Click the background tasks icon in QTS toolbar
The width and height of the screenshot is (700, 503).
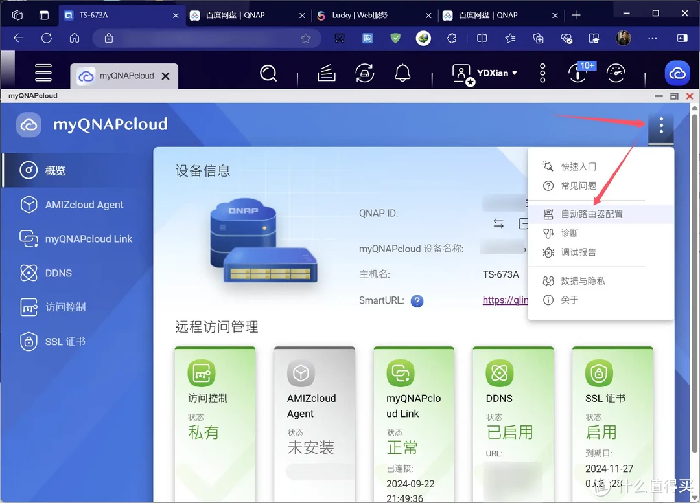[x=326, y=73]
